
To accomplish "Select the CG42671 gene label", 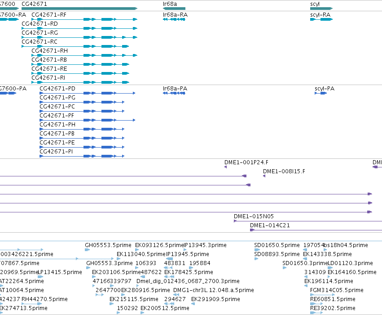I will [35, 4].
